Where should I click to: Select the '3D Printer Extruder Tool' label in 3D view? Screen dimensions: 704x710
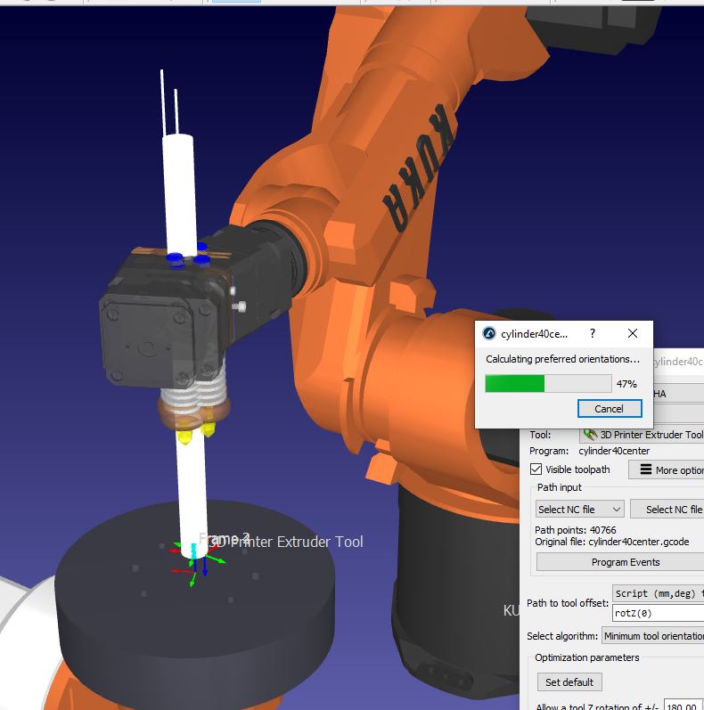(x=286, y=542)
